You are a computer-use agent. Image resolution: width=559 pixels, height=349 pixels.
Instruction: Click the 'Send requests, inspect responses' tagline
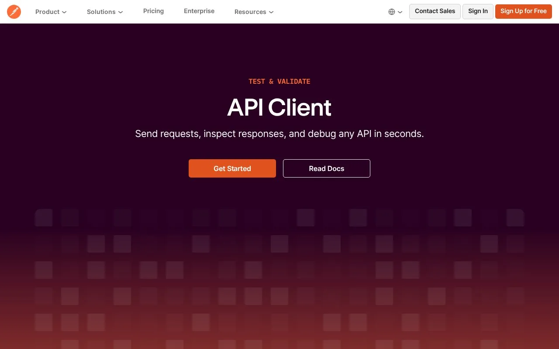(279, 133)
